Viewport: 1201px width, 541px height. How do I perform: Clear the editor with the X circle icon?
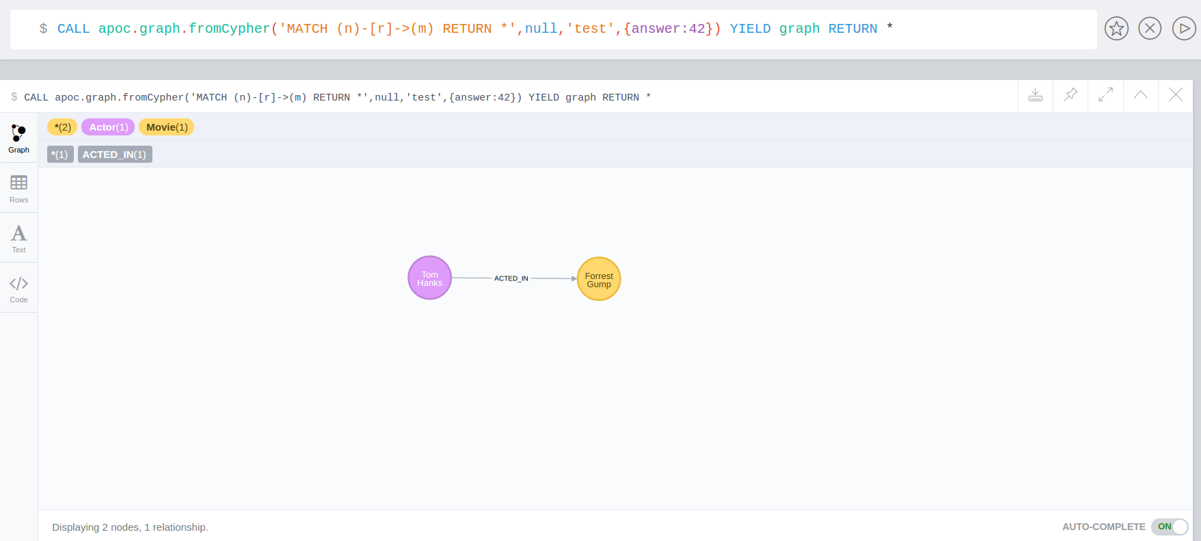(x=1150, y=29)
